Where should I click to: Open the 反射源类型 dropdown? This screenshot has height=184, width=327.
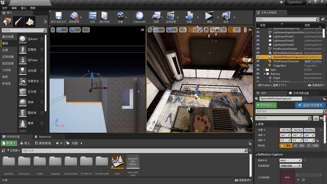click(290, 166)
